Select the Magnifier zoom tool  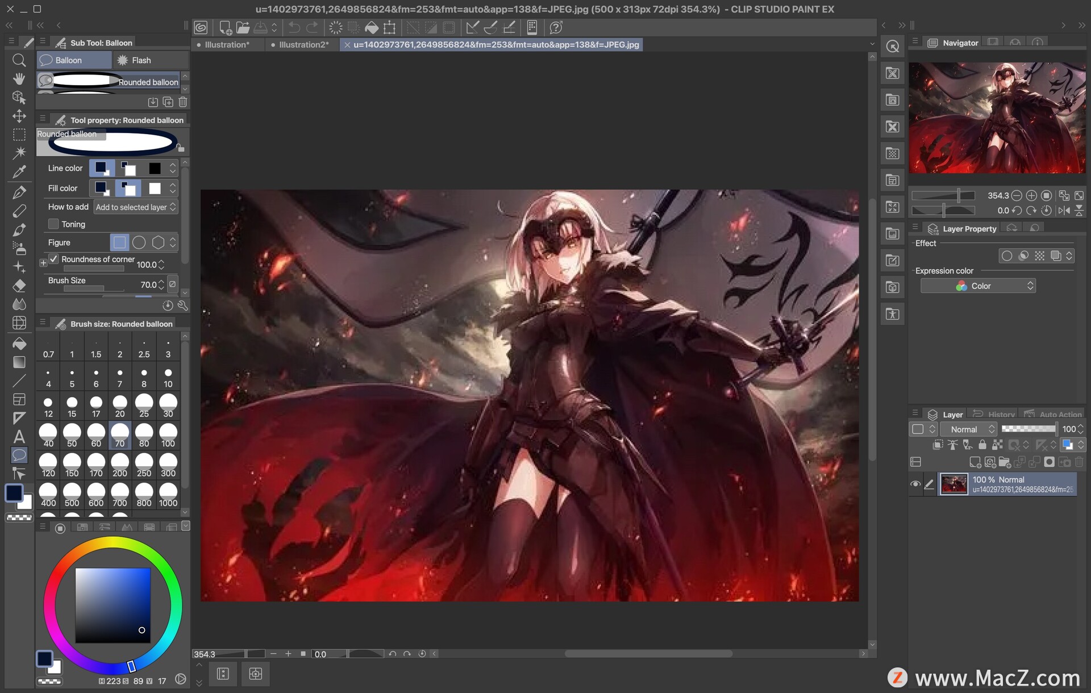19,60
